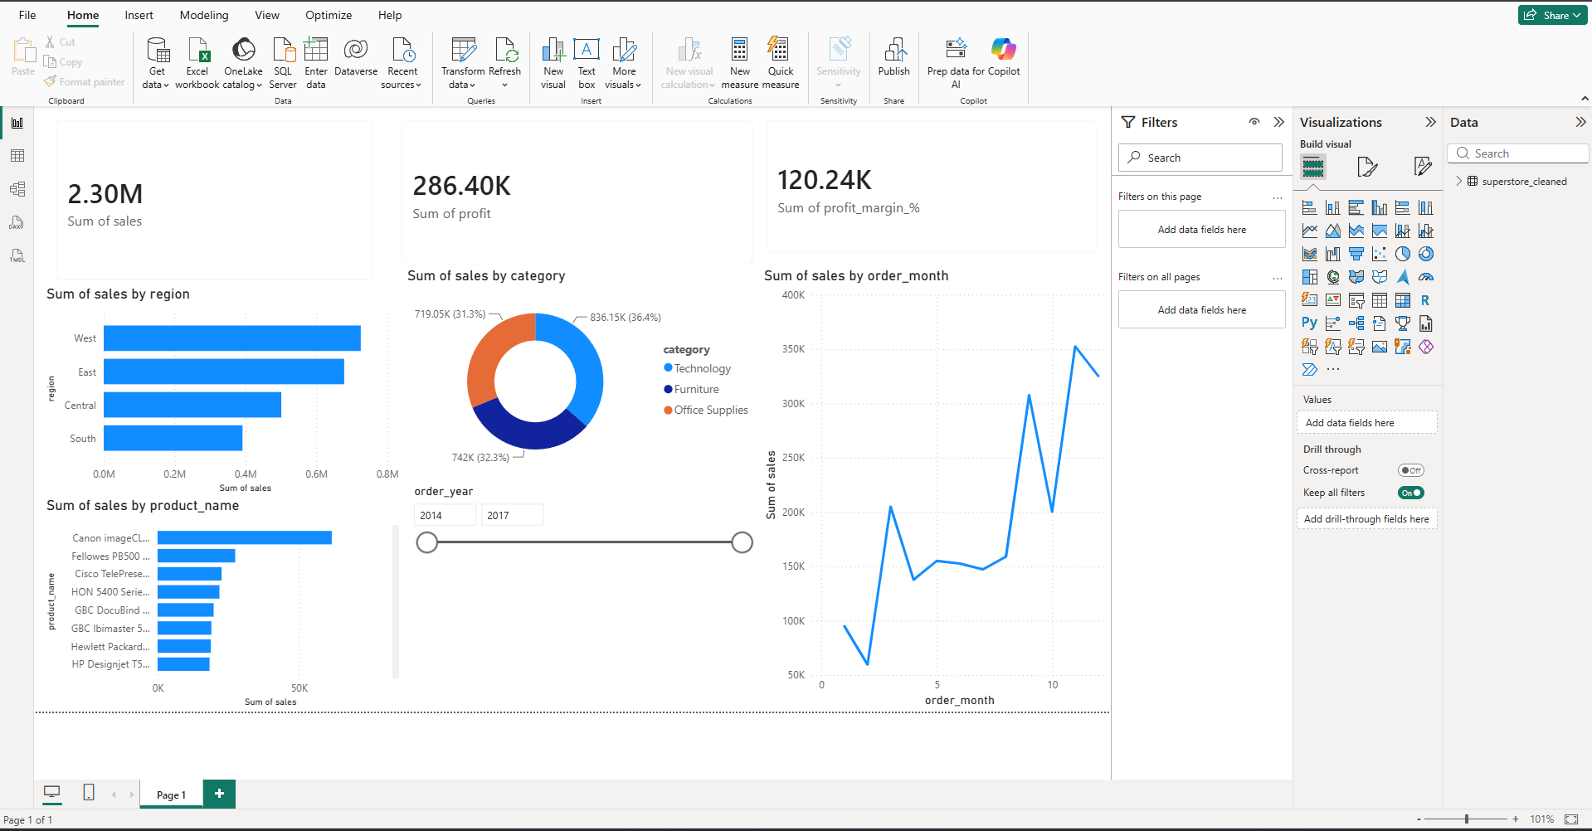Switch to the Format visual pane icon

tap(1367, 167)
